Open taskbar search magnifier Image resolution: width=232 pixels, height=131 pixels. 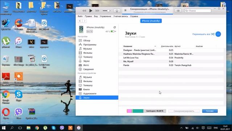point(12,128)
